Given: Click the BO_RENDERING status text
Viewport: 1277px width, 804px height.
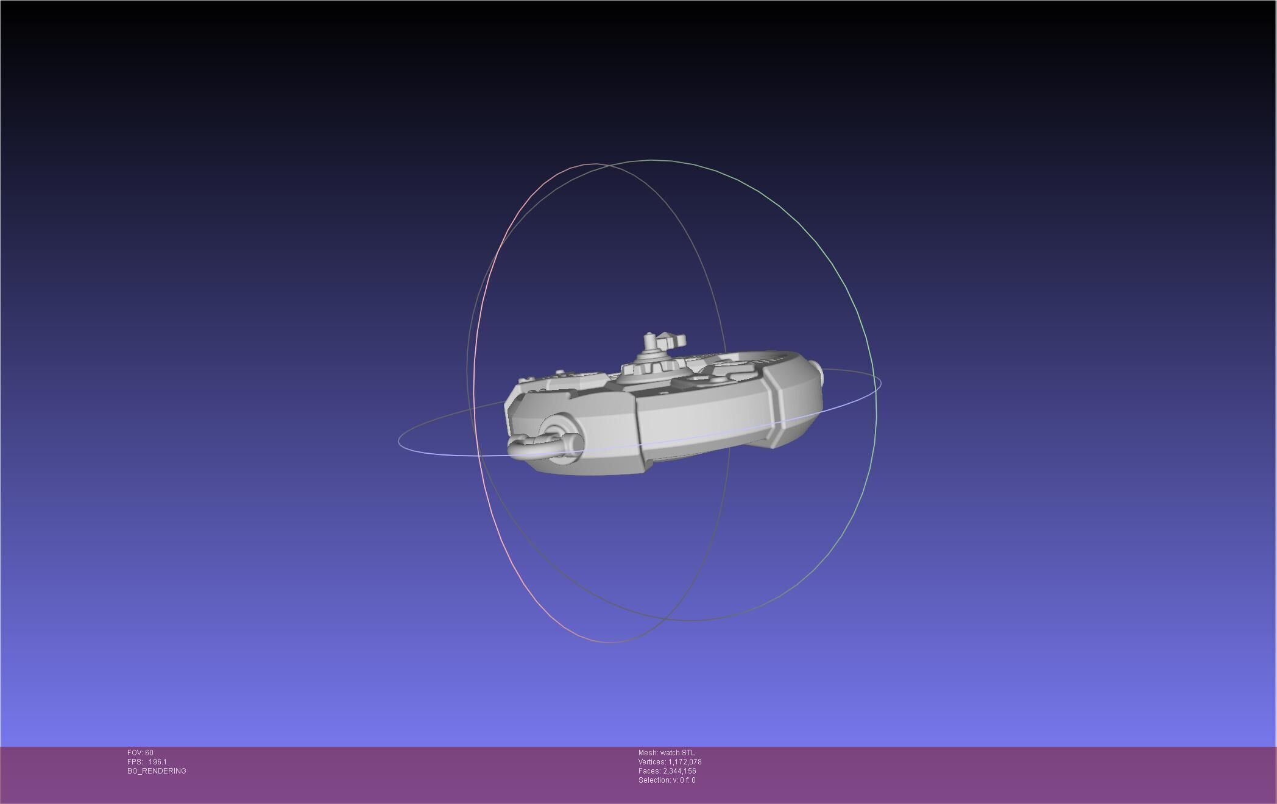Looking at the screenshot, I should coord(157,771).
